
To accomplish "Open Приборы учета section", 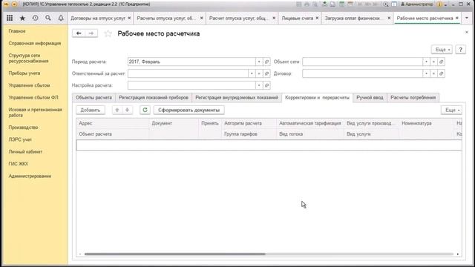I will [x=24, y=73].
